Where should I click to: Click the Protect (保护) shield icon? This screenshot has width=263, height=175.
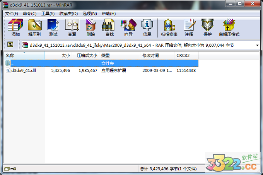tap(208, 28)
